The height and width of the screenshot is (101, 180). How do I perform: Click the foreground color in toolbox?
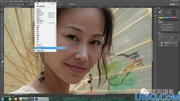[1, 60]
